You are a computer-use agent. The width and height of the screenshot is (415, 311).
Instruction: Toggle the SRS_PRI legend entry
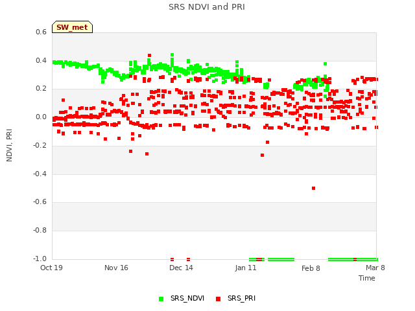pos(235,299)
